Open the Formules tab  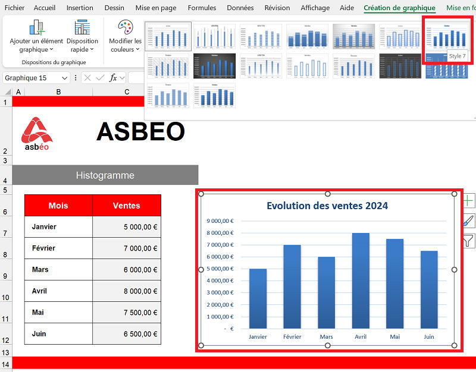(202, 8)
